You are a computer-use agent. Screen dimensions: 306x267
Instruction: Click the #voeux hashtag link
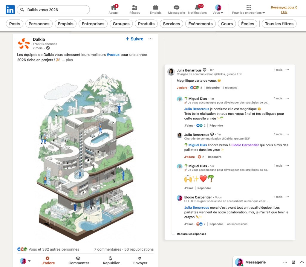click(113, 55)
